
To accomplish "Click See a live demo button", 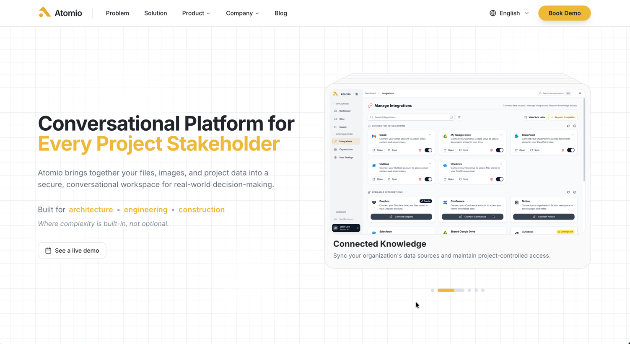I will (72, 251).
